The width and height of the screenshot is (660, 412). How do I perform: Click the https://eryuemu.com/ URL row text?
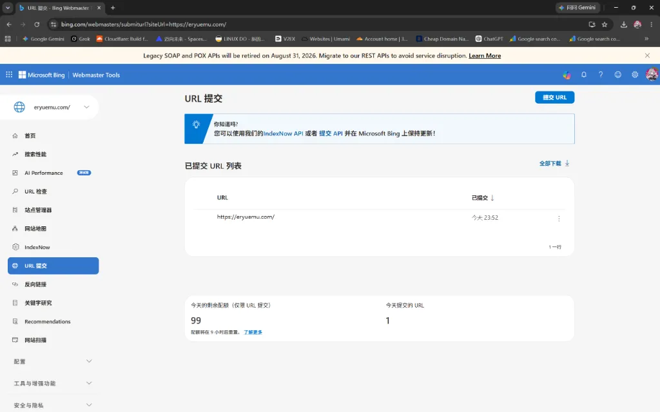click(246, 217)
